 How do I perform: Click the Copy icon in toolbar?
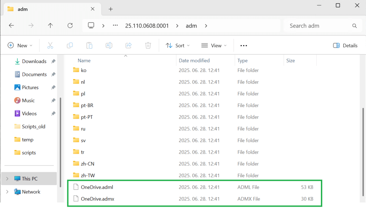pyautogui.click(x=70, y=45)
